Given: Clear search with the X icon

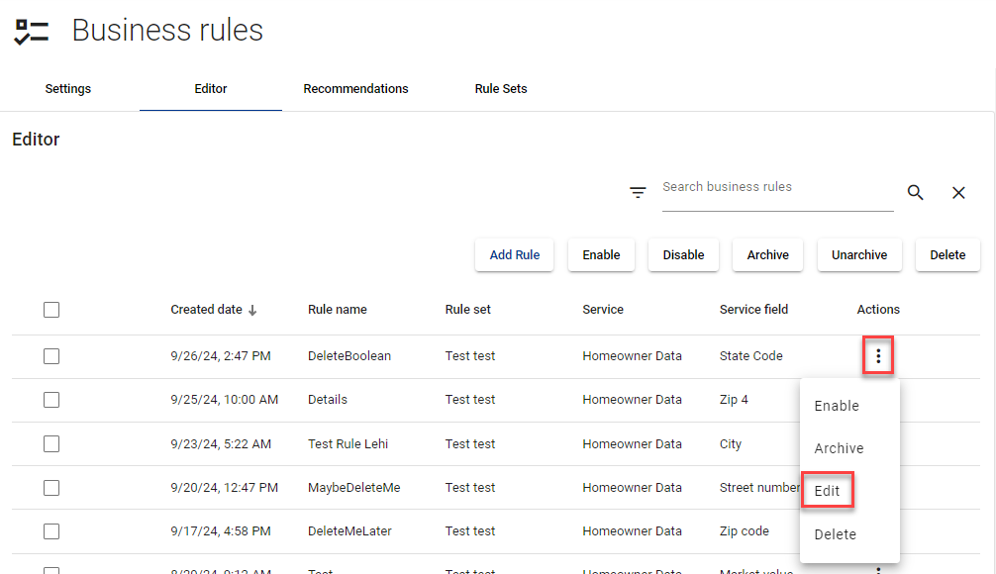Looking at the screenshot, I should (958, 193).
